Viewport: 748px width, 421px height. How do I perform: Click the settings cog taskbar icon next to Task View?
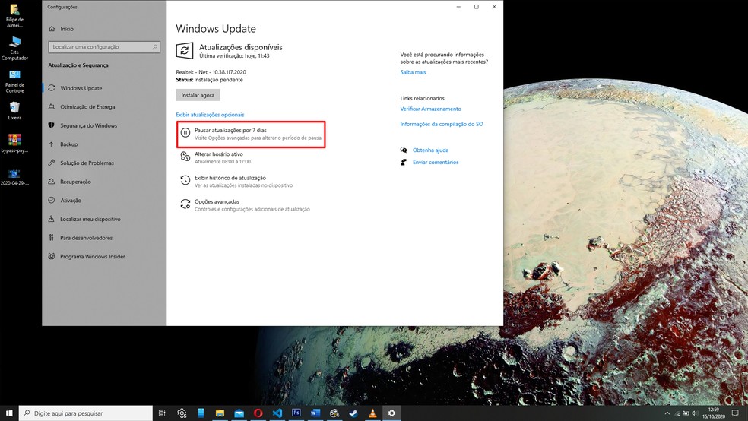tap(182, 413)
